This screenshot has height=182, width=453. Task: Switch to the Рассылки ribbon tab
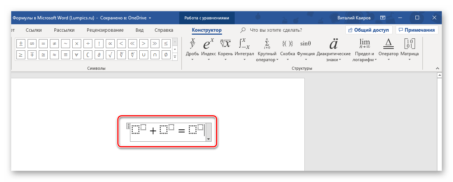[64, 30]
